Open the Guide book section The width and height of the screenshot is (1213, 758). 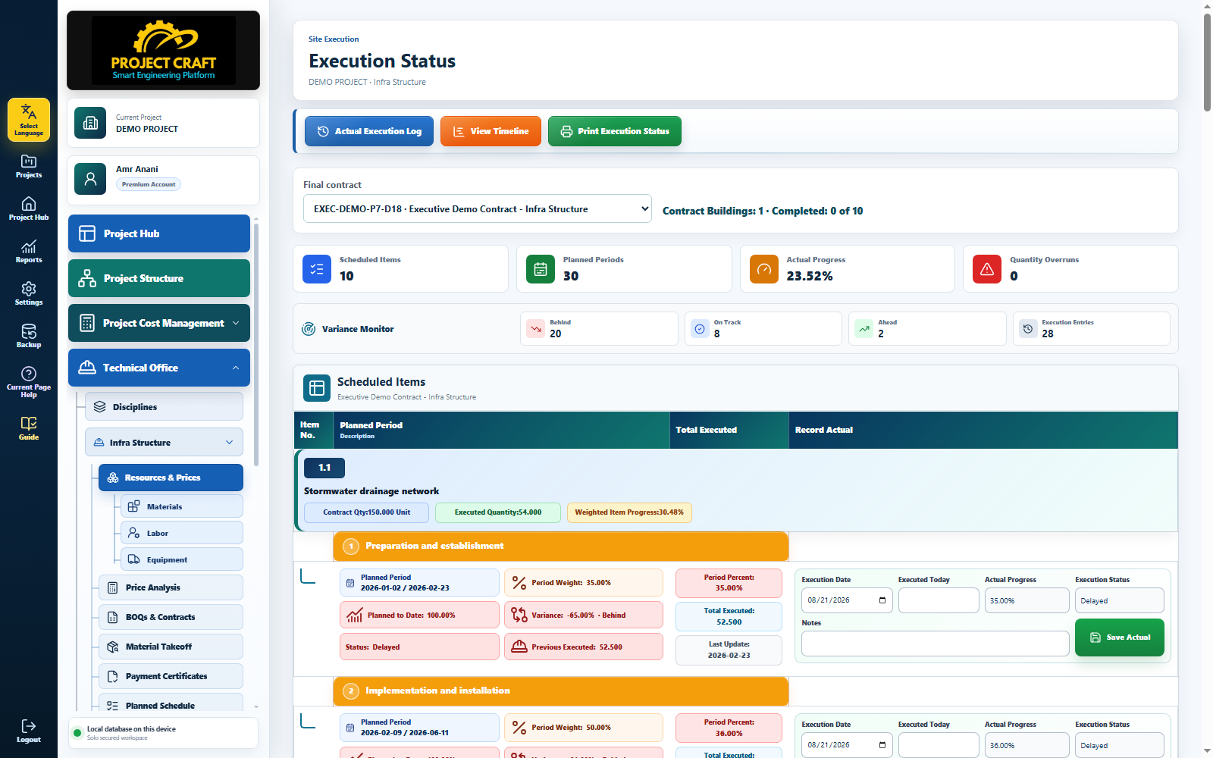tap(29, 428)
